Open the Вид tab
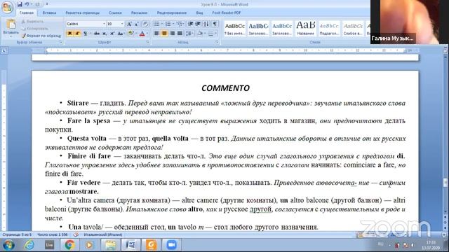Image resolution: width=449 pixels, height=252 pixels. 199,13
